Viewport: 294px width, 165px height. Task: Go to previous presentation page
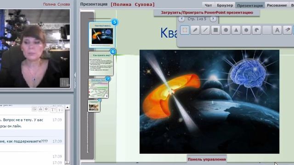pyautogui.click(x=181, y=19)
